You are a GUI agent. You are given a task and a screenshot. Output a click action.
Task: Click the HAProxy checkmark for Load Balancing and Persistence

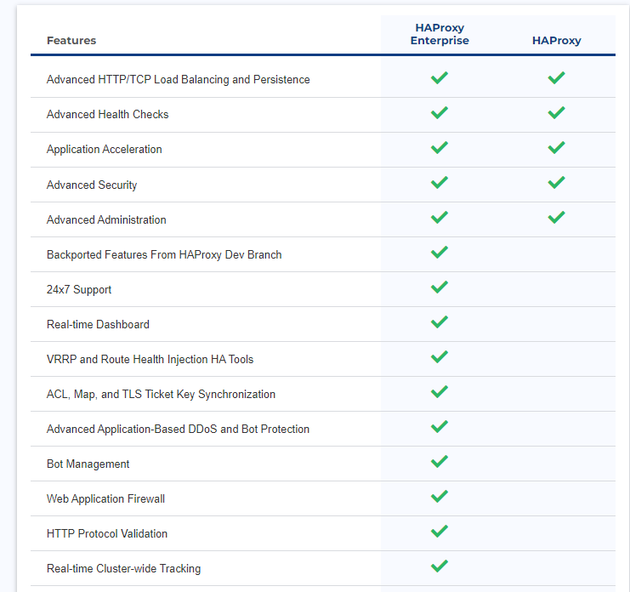pyautogui.click(x=556, y=77)
